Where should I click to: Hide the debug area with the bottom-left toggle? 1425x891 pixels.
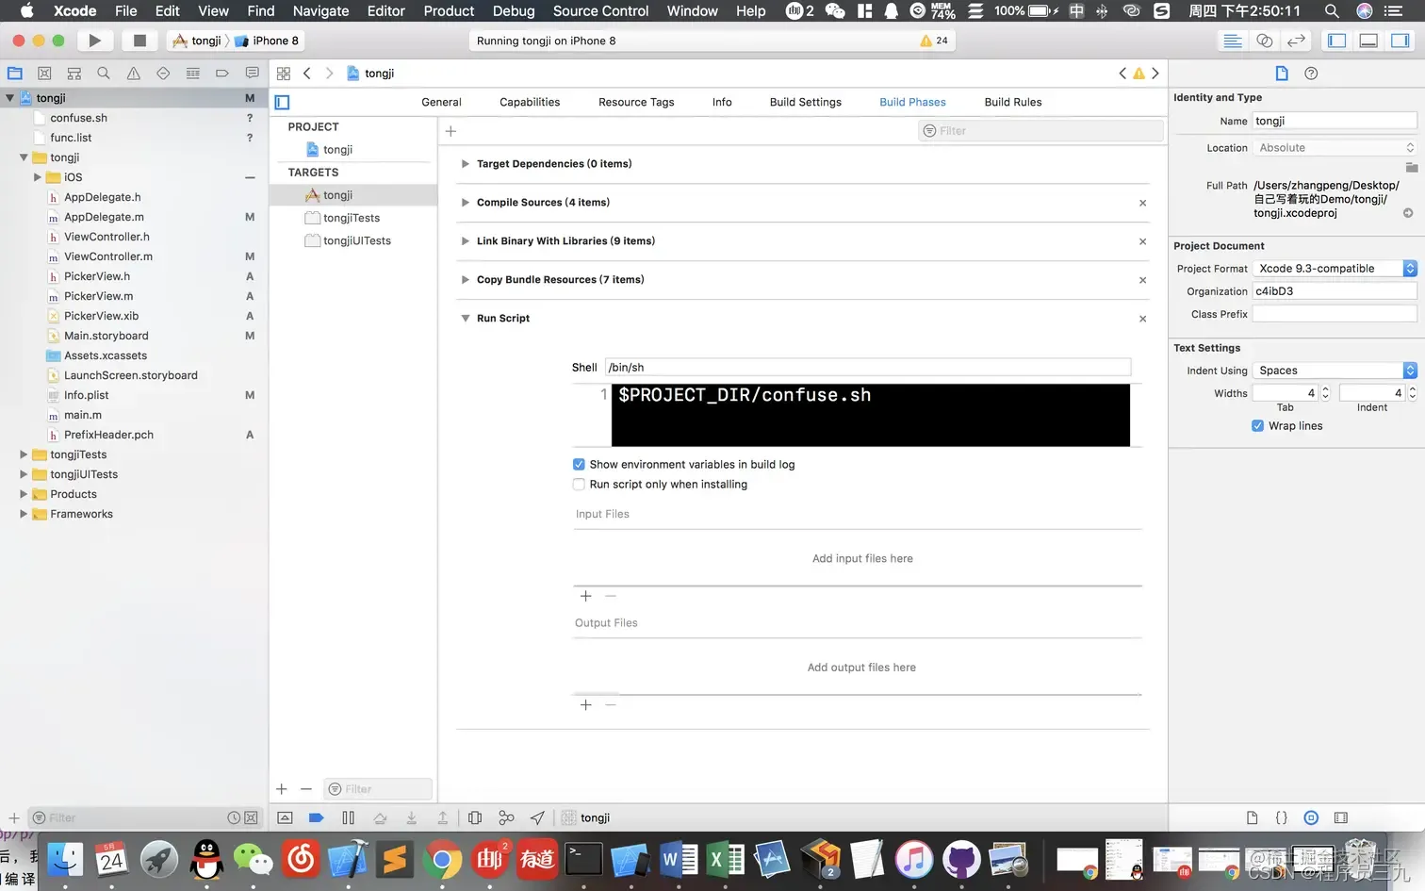click(x=285, y=818)
